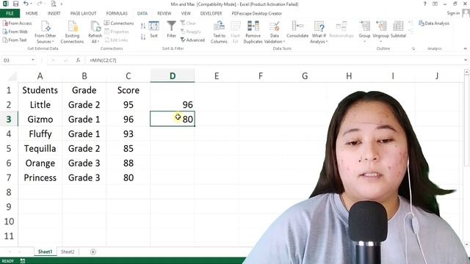Click the Ungroup icon

pyautogui.click(x=380, y=27)
